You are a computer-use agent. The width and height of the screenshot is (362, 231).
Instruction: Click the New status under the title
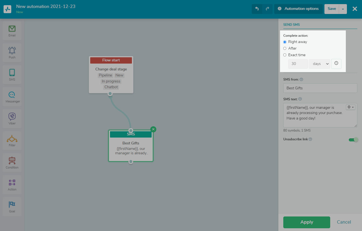20,12
